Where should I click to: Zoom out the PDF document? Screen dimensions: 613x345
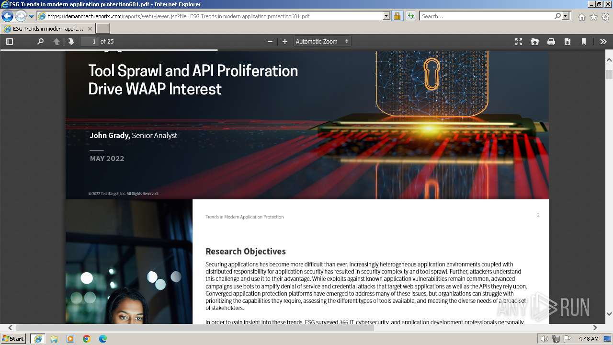click(270, 42)
